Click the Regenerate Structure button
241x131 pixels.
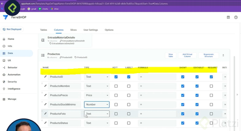click(209, 55)
